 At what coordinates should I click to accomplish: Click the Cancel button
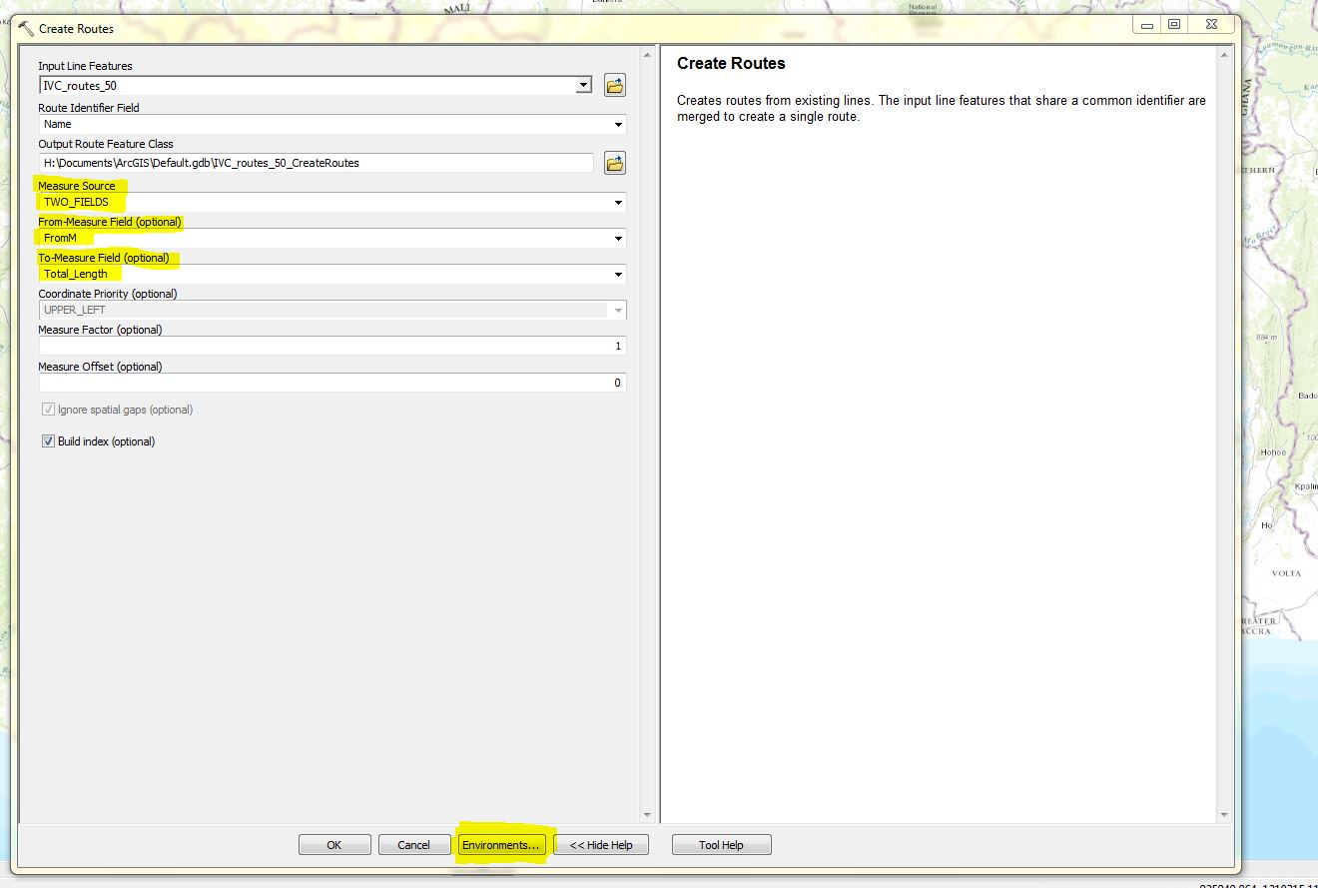click(x=413, y=845)
